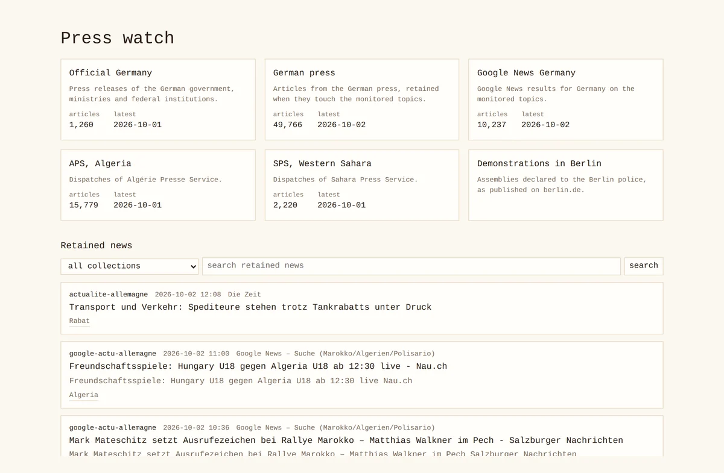The width and height of the screenshot is (724, 473).
Task: Click the Die Zeit source label
Action: [244, 295]
